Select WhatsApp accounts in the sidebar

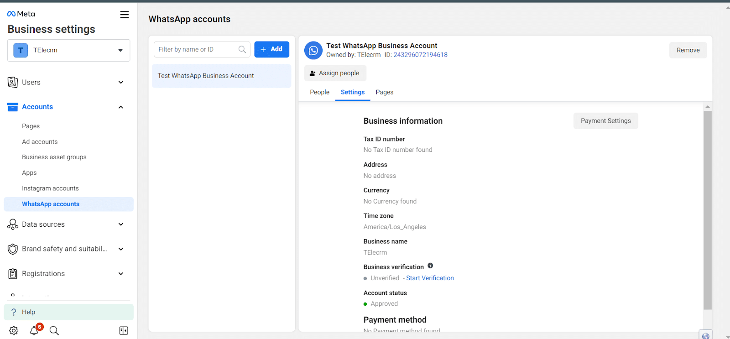click(69, 204)
